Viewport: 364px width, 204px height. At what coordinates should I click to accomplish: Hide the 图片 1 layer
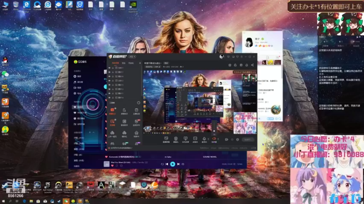[109, 93]
